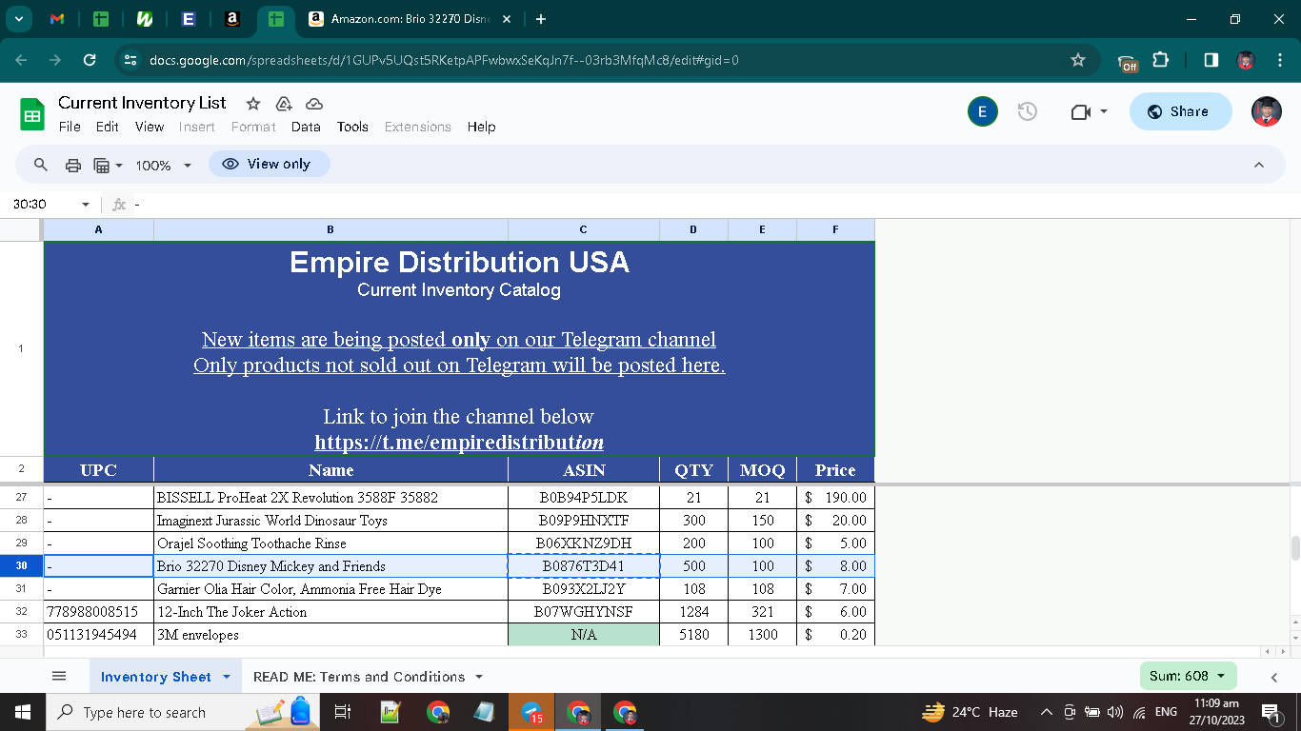Open the Chrome profile avatar

point(1245,60)
